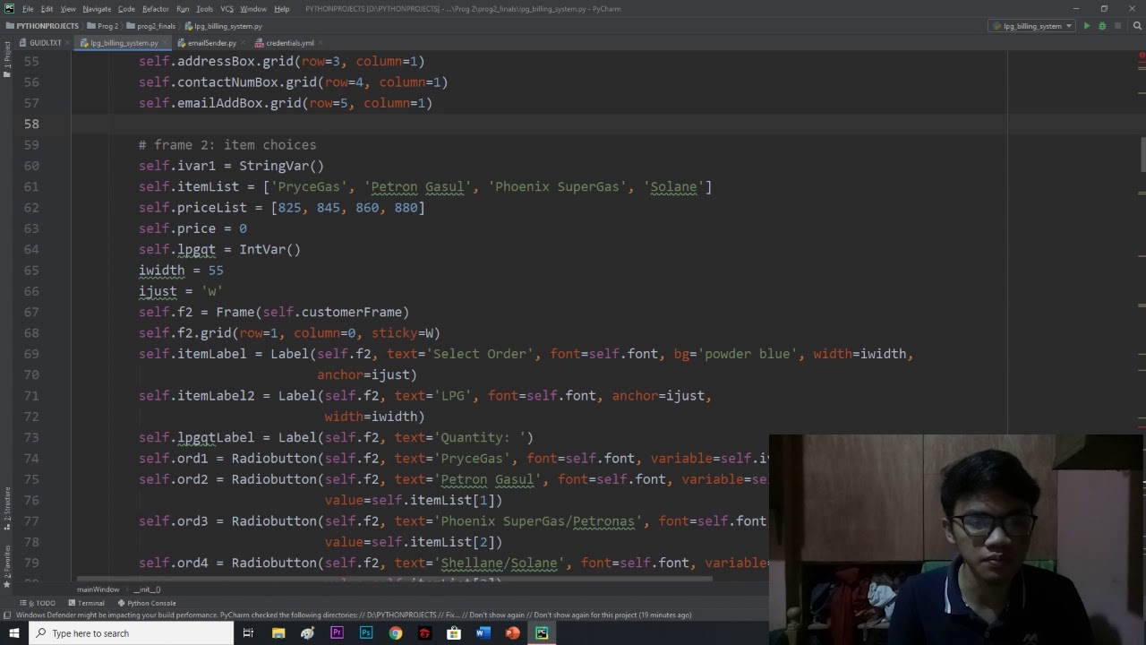This screenshot has height=645, width=1146.
Task: Close the GUIDI.TXT tab
Action: point(68,43)
